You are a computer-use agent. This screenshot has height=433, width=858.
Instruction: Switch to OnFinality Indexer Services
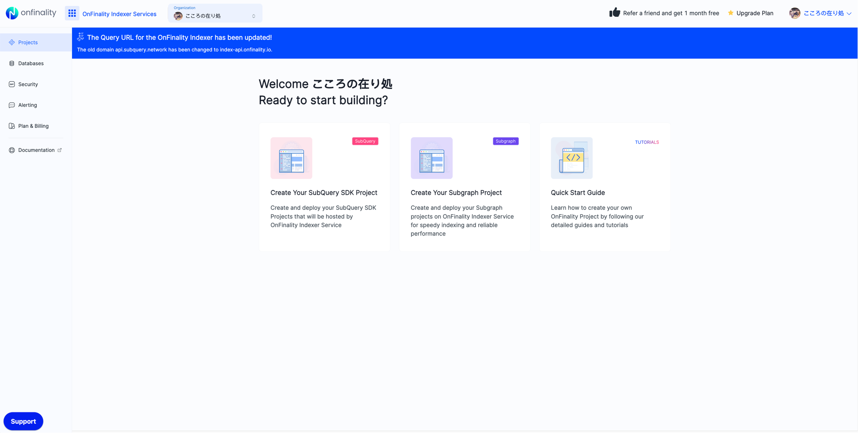click(119, 13)
